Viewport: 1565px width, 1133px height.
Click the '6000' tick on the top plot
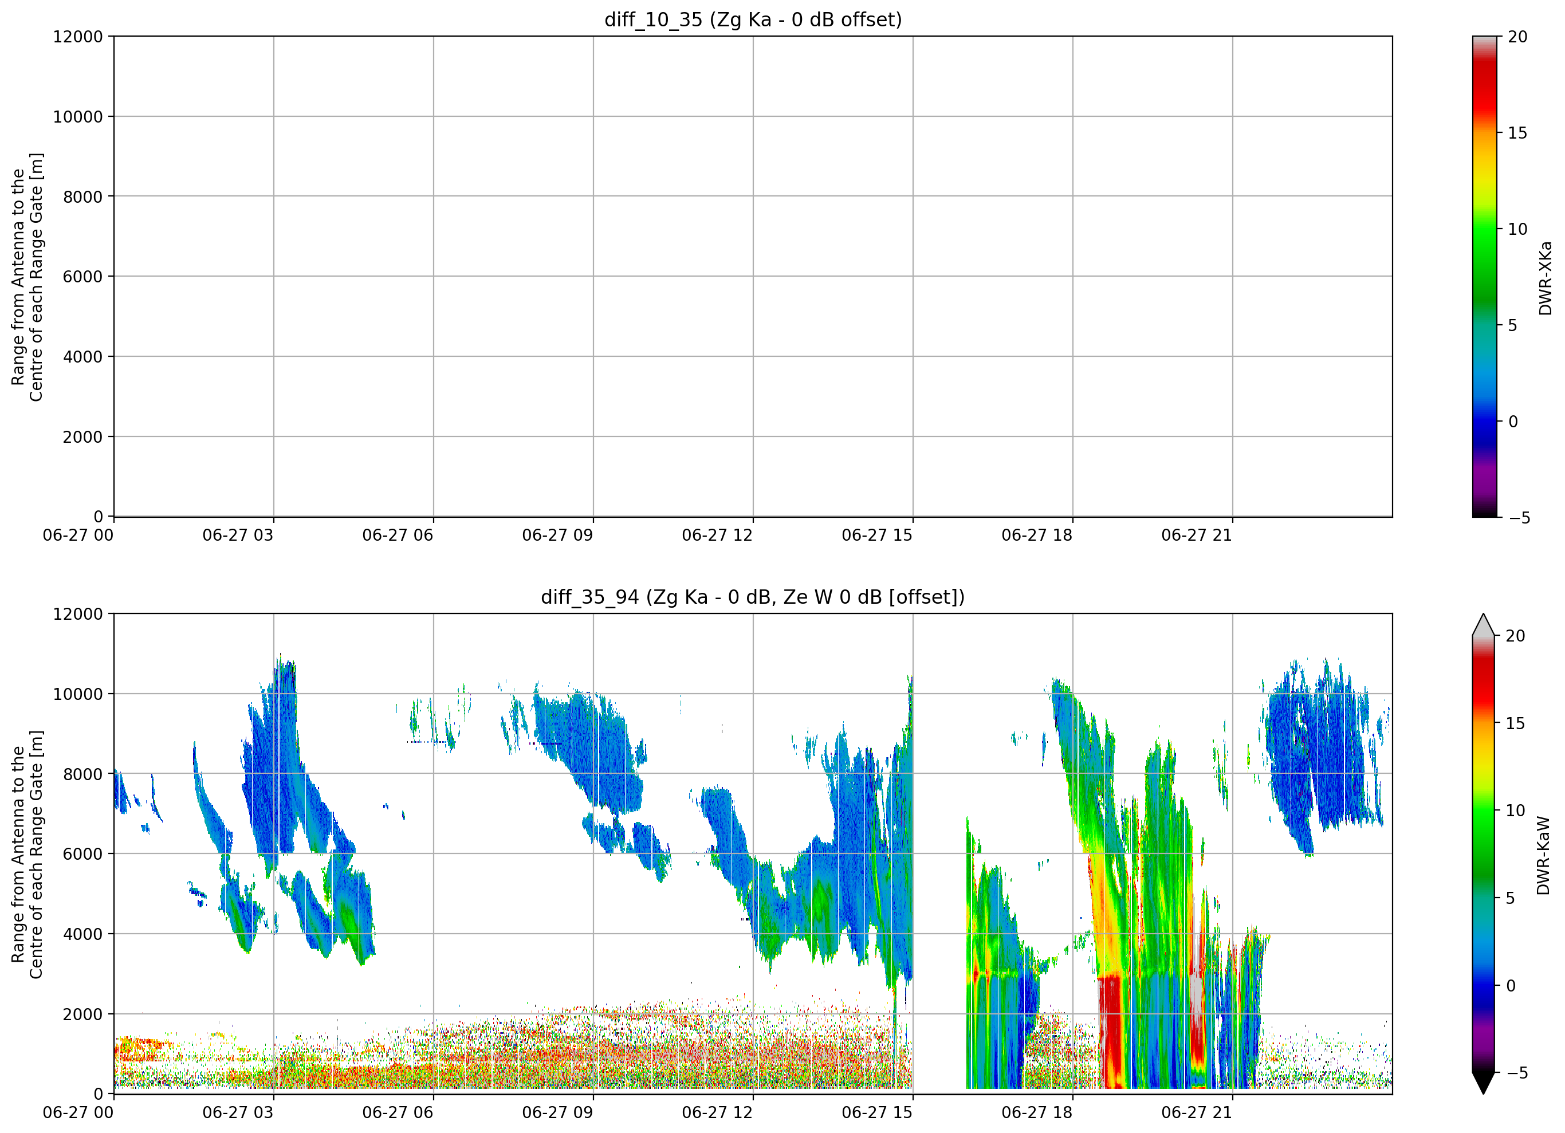(83, 277)
